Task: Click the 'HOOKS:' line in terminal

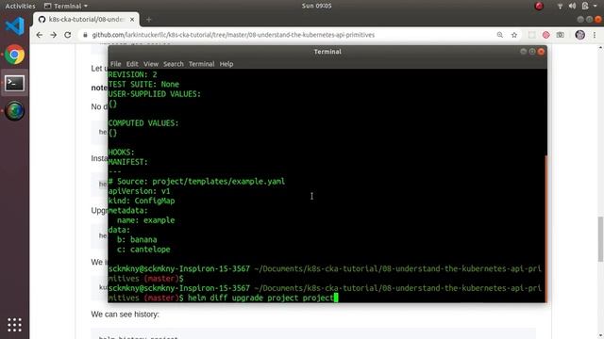Action: click(122, 153)
